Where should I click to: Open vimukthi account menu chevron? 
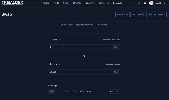(x=164, y=3)
